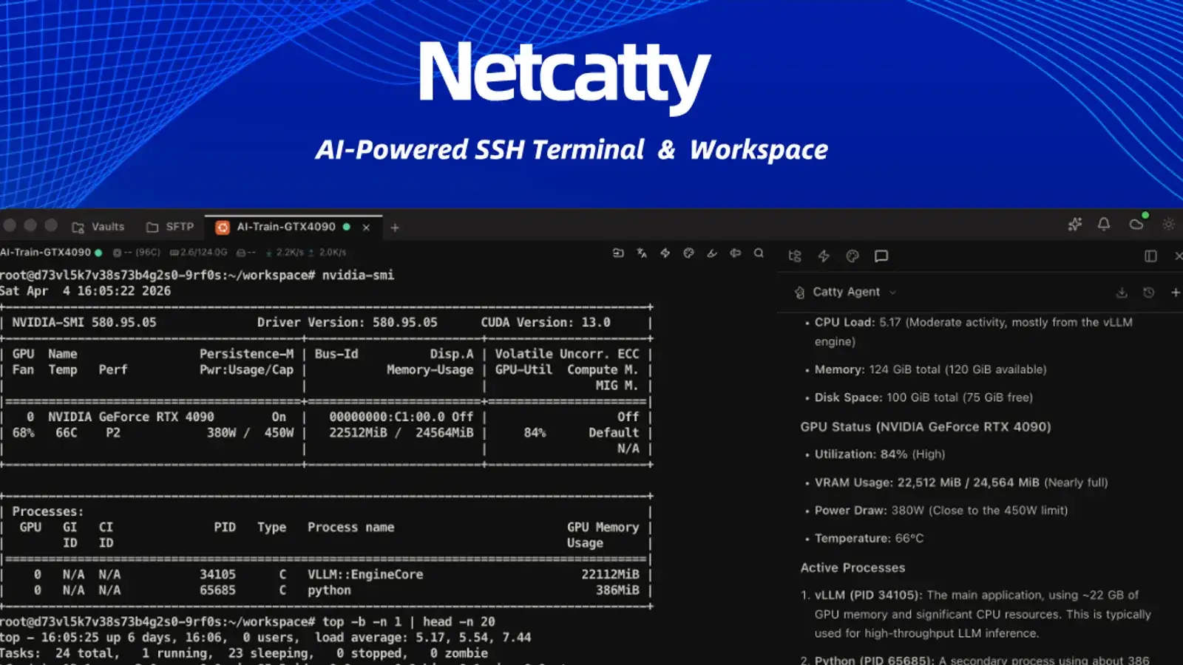Open terminal search magnifier
The image size is (1183, 665).
[759, 253]
